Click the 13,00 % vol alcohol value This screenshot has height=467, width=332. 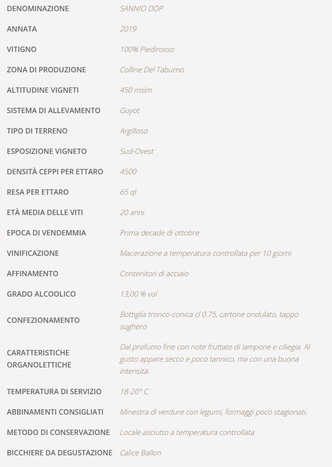pos(138,294)
